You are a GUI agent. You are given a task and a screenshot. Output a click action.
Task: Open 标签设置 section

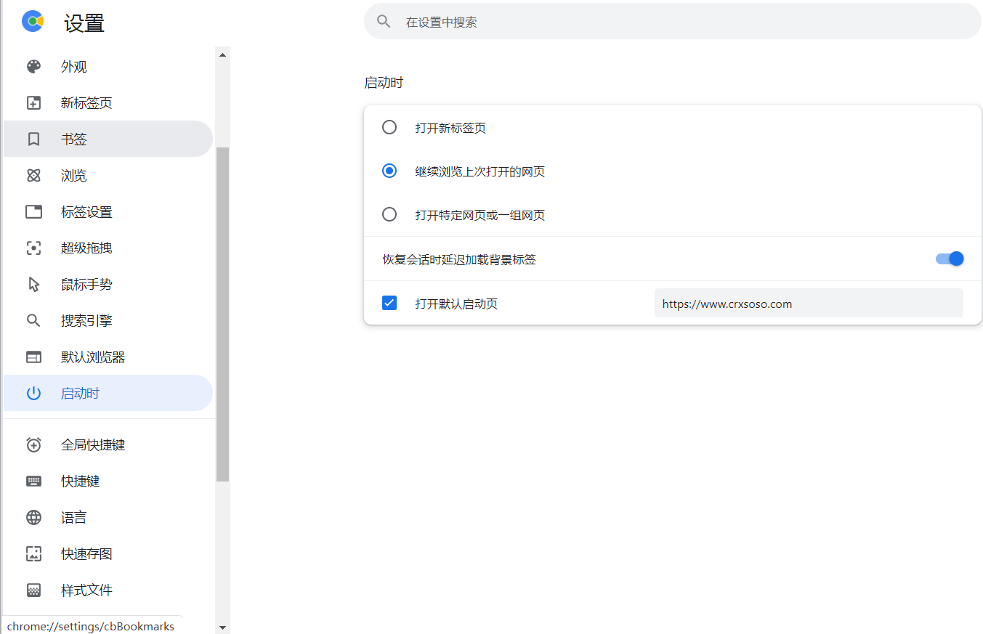coord(108,212)
